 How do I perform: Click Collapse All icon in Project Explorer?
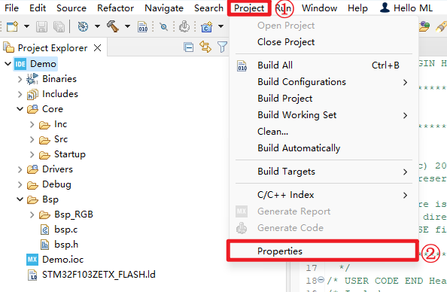tap(188, 47)
